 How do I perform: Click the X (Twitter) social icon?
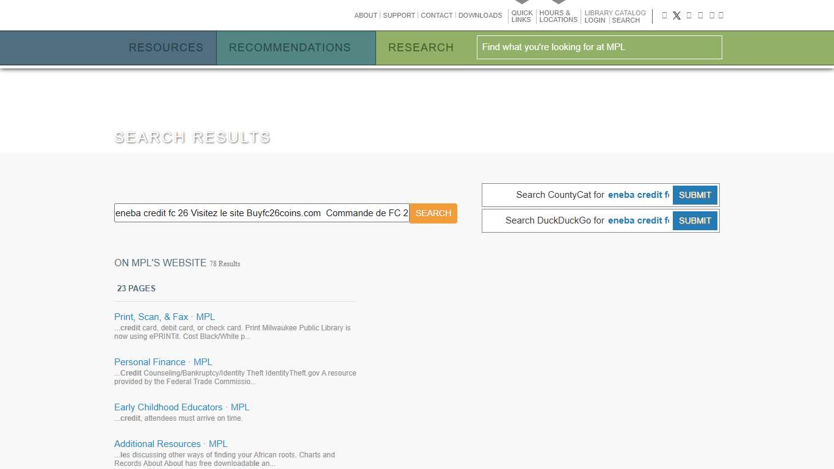tap(676, 16)
